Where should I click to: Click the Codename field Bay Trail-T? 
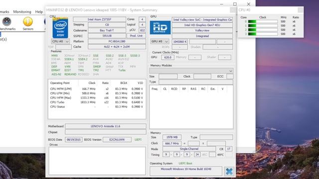pos(107,30)
